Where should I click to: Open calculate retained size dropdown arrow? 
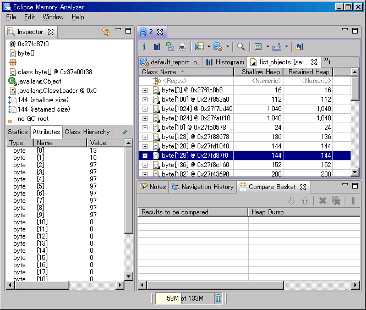click(x=267, y=47)
